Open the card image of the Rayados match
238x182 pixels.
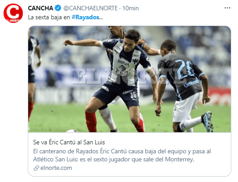[129, 79]
